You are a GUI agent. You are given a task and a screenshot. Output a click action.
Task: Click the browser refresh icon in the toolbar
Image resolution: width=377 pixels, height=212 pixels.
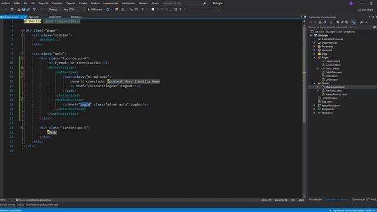[x=108, y=9]
